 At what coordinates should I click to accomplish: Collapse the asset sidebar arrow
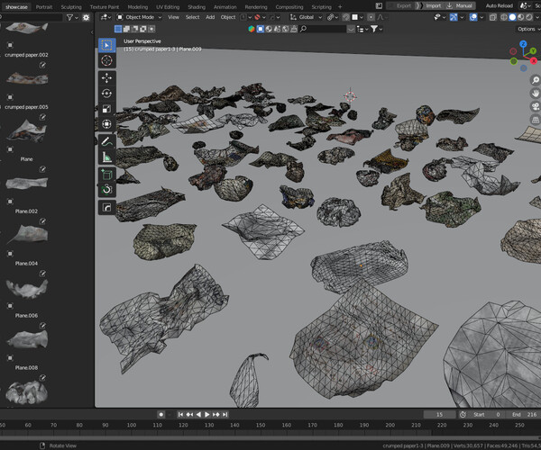[92, 32]
